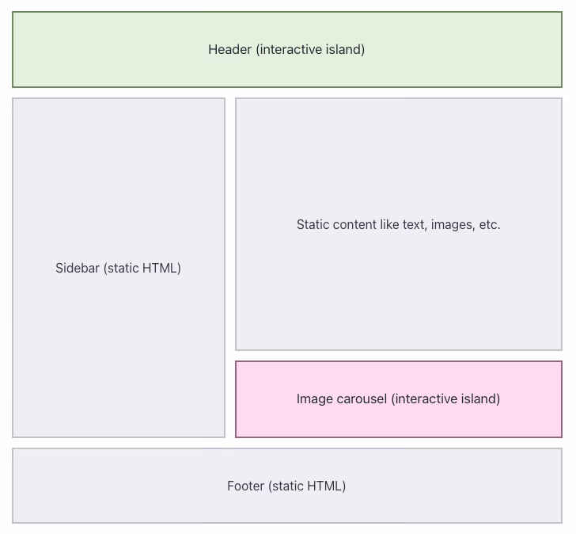Viewport: 576px width, 534px height.
Task: Click the words "Image carousel" in the pink box
Action: pyautogui.click(x=342, y=399)
